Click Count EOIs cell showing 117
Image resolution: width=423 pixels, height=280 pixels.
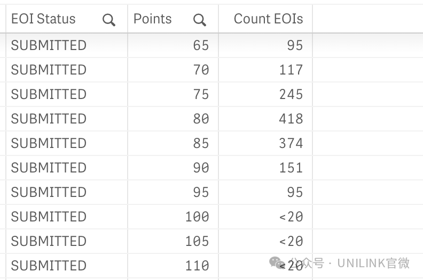pyautogui.click(x=291, y=70)
